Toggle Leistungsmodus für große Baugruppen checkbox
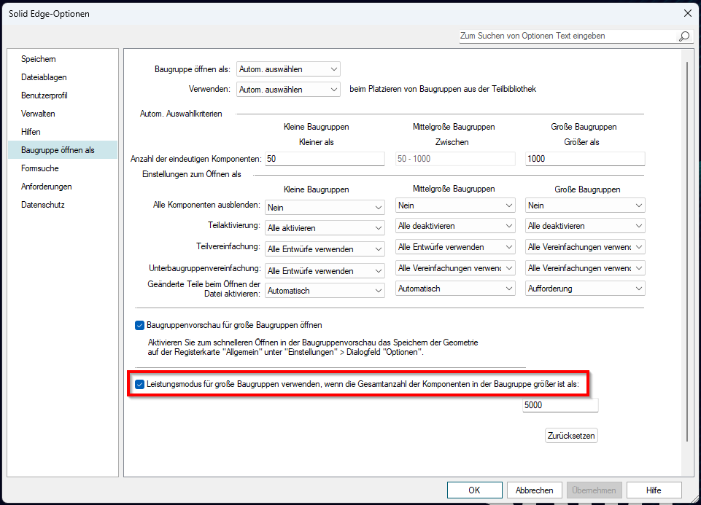The height and width of the screenshot is (505, 701). tap(139, 384)
